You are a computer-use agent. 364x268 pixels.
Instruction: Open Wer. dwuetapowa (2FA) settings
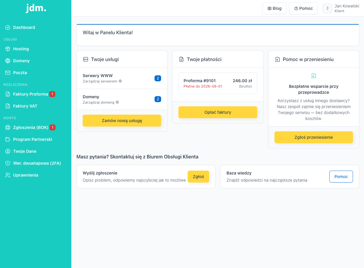(36, 163)
